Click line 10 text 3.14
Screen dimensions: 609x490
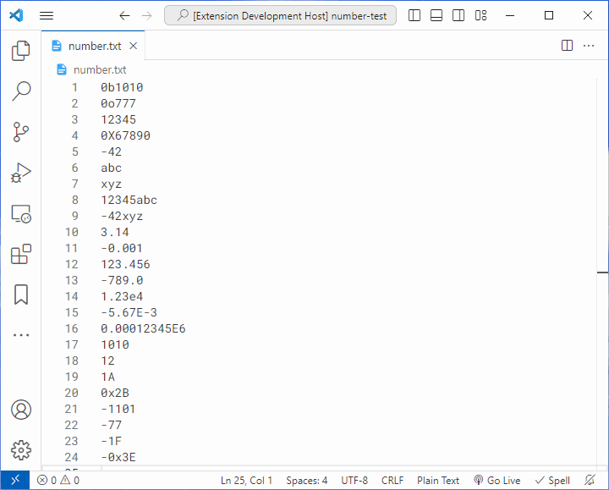pyautogui.click(x=115, y=233)
